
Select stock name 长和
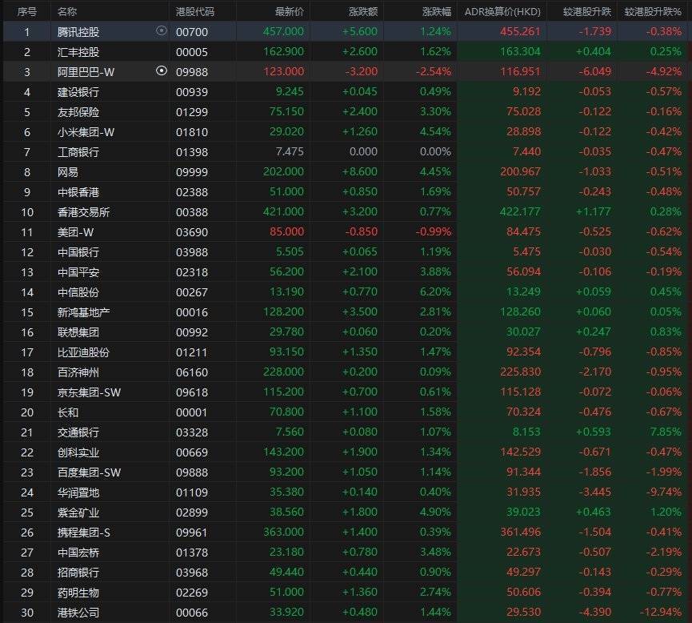67,412
